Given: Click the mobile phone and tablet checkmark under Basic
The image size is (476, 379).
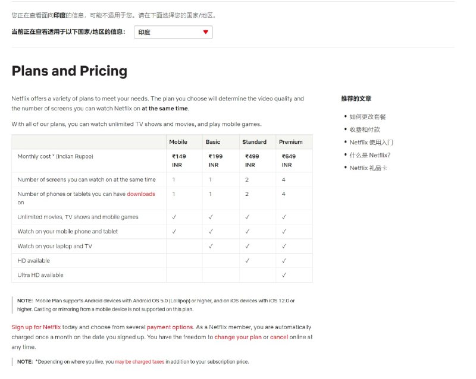Looking at the screenshot, I should 211,231.
